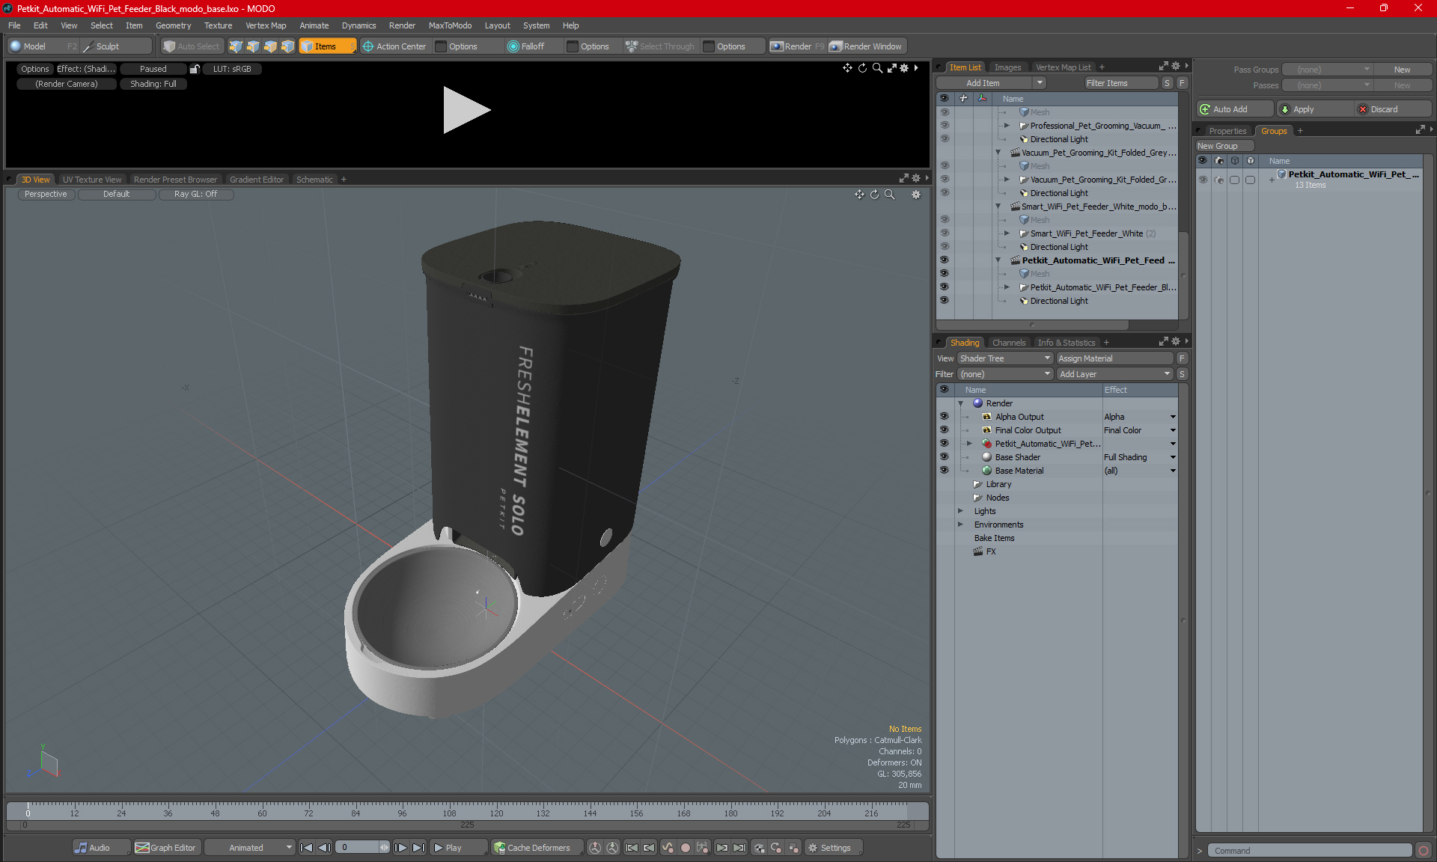The width and height of the screenshot is (1437, 862).
Task: Open the Add Layer dropdown
Action: (1114, 374)
